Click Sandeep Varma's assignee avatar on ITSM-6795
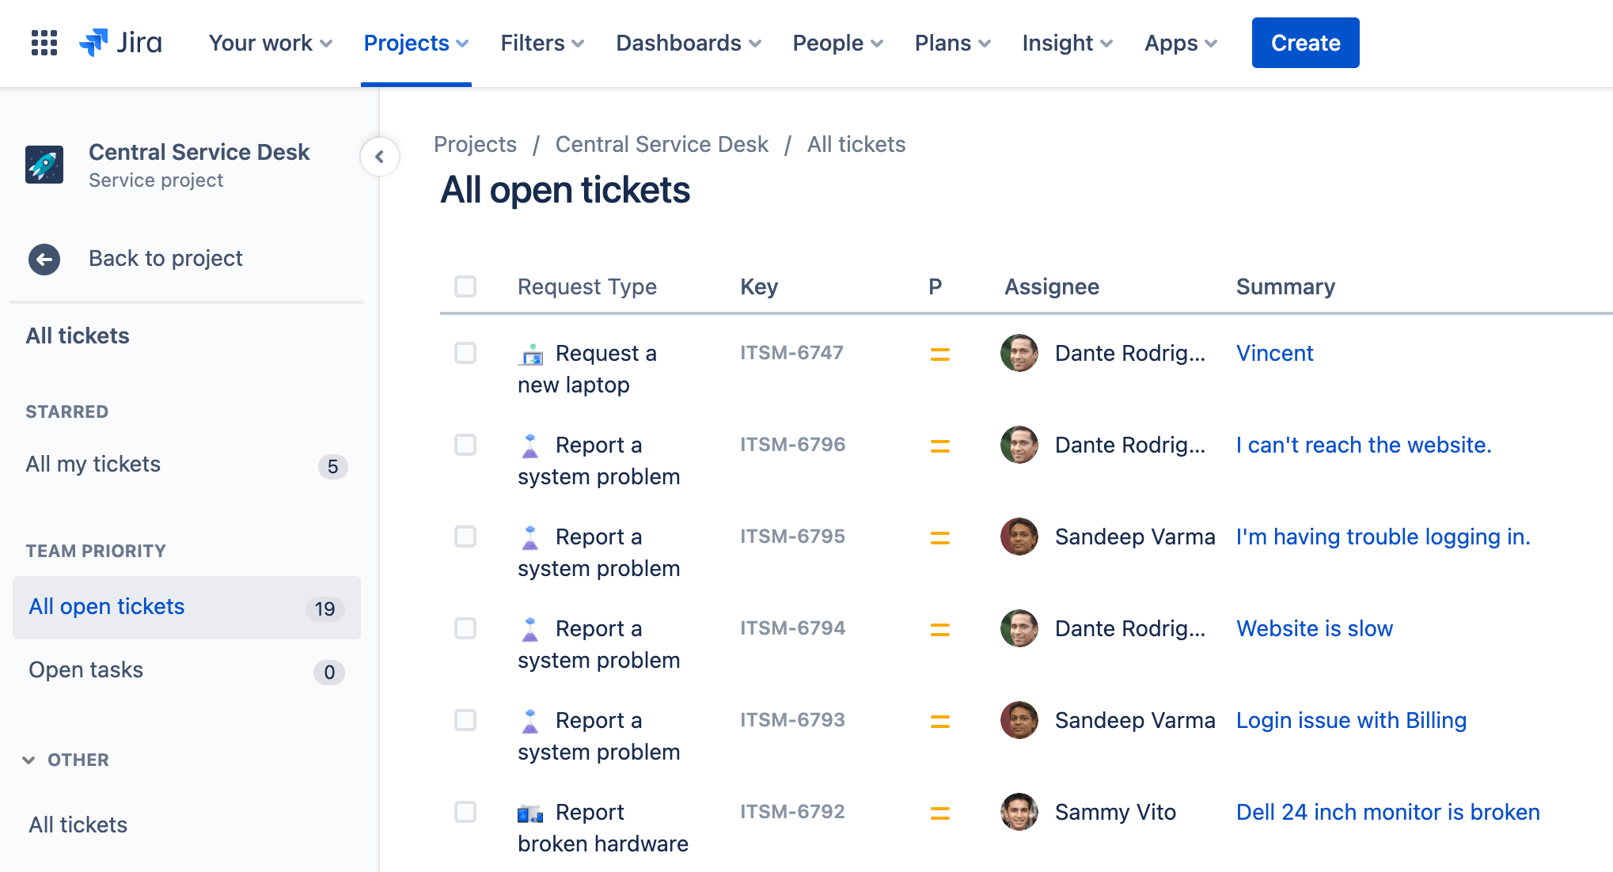Screen dimensions: 1613x872 point(1020,537)
